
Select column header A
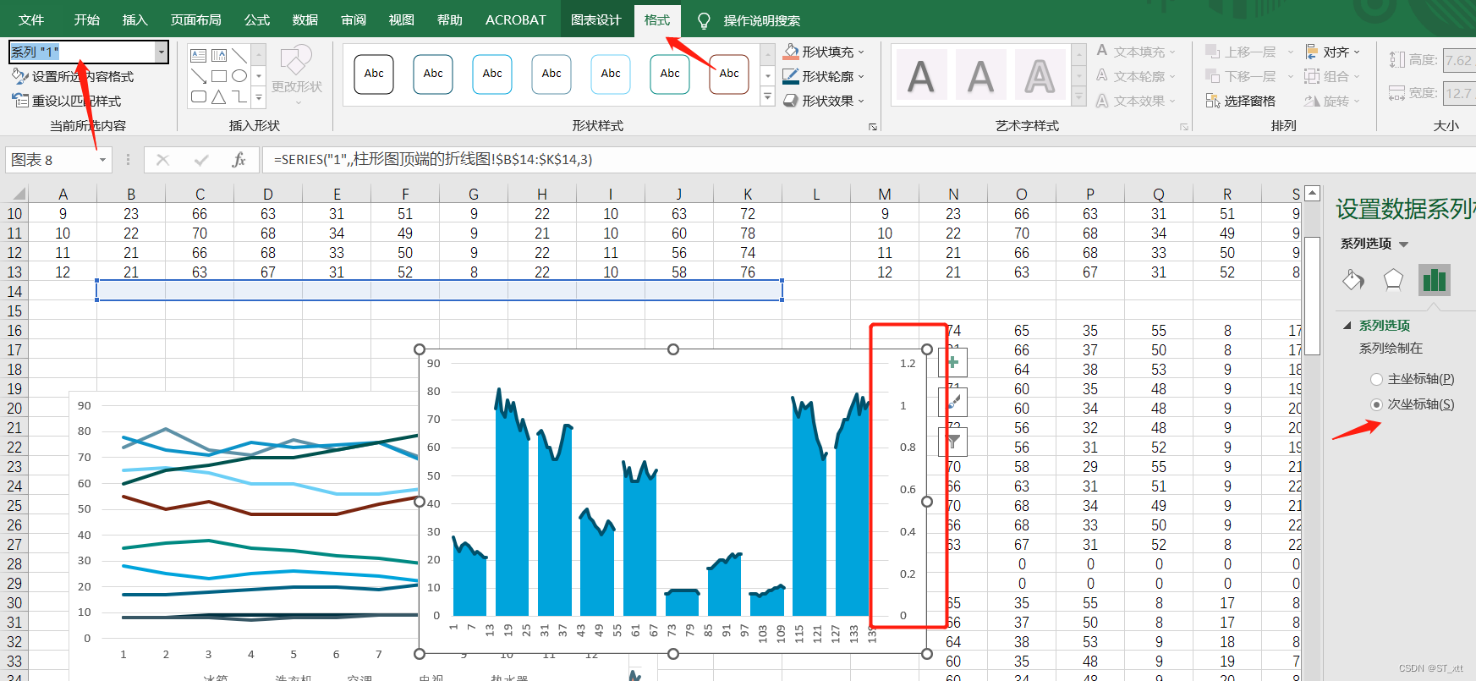point(63,194)
